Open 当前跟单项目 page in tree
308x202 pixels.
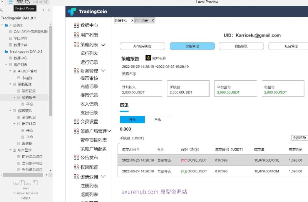pyautogui.click(x=32, y=163)
